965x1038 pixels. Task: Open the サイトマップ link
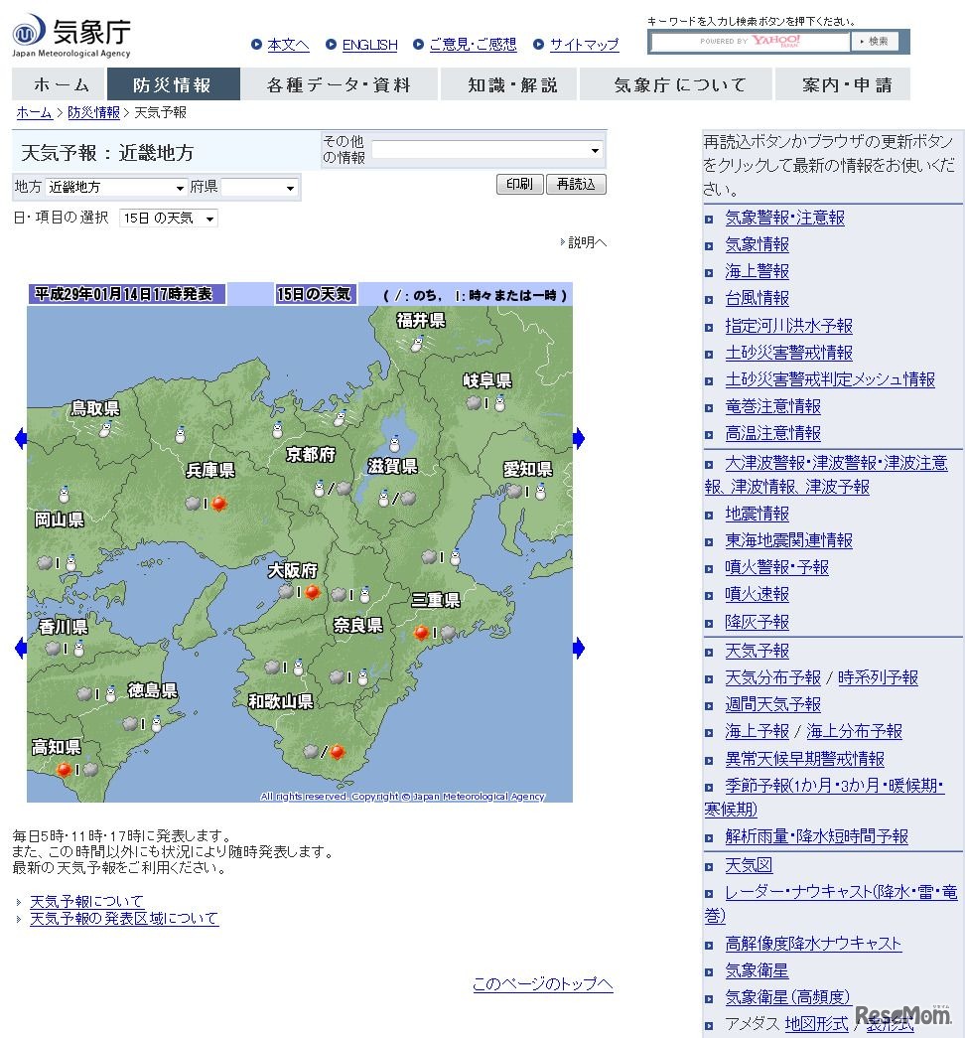click(585, 45)
